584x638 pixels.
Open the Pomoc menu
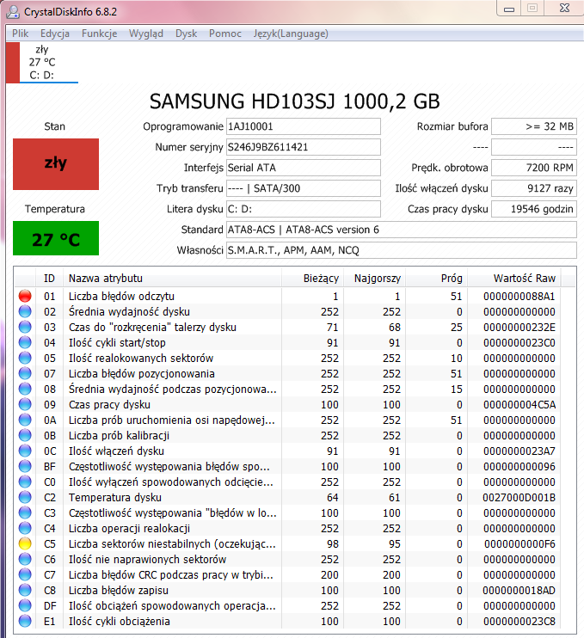point(225,34)
